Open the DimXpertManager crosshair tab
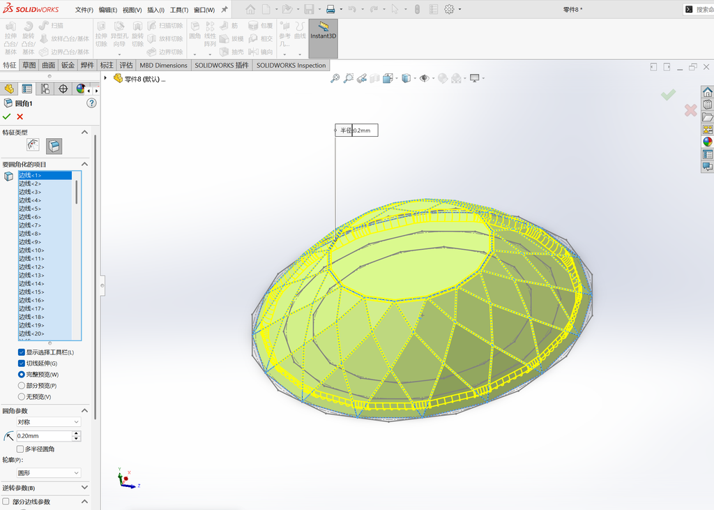714x510 pixels. tap(63, 89)
